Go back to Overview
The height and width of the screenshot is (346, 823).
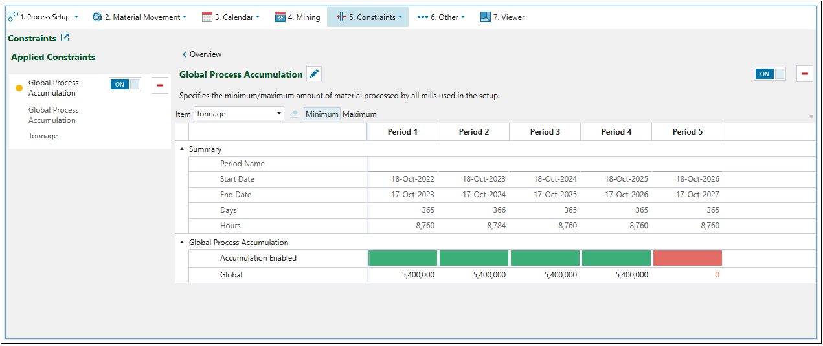tap(202, 54)
